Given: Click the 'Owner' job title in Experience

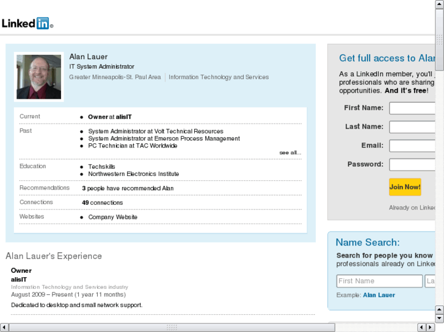Looking at the screenshot, I should (21, 270).
